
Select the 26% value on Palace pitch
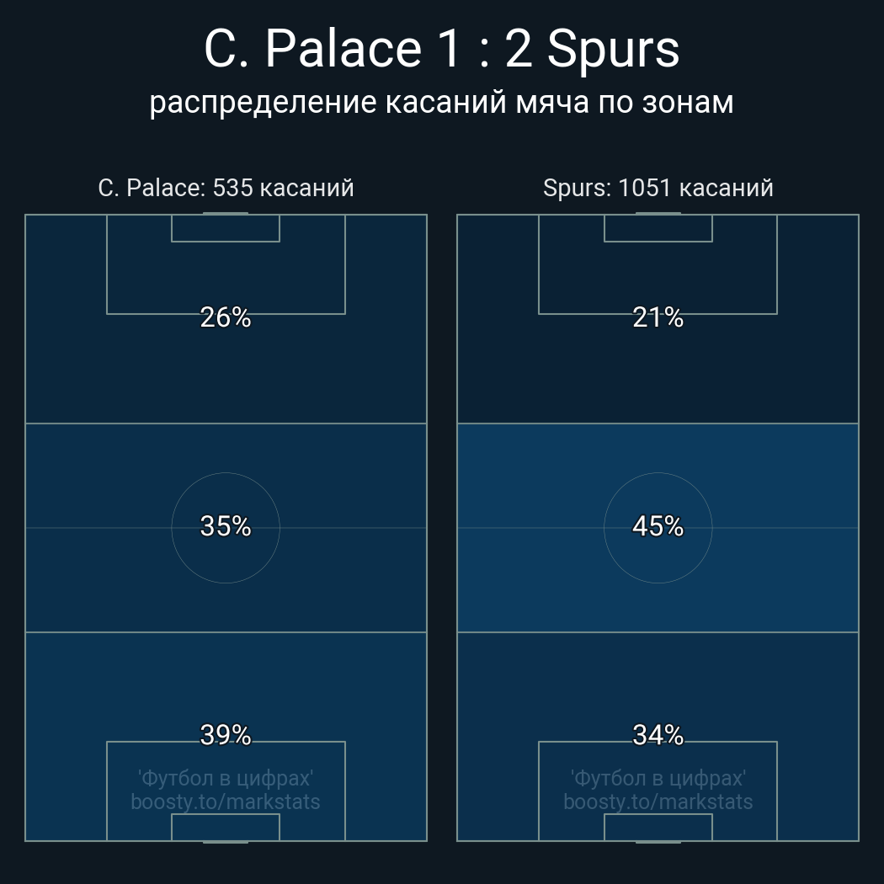pyautogui.click(x=226, y=317)
